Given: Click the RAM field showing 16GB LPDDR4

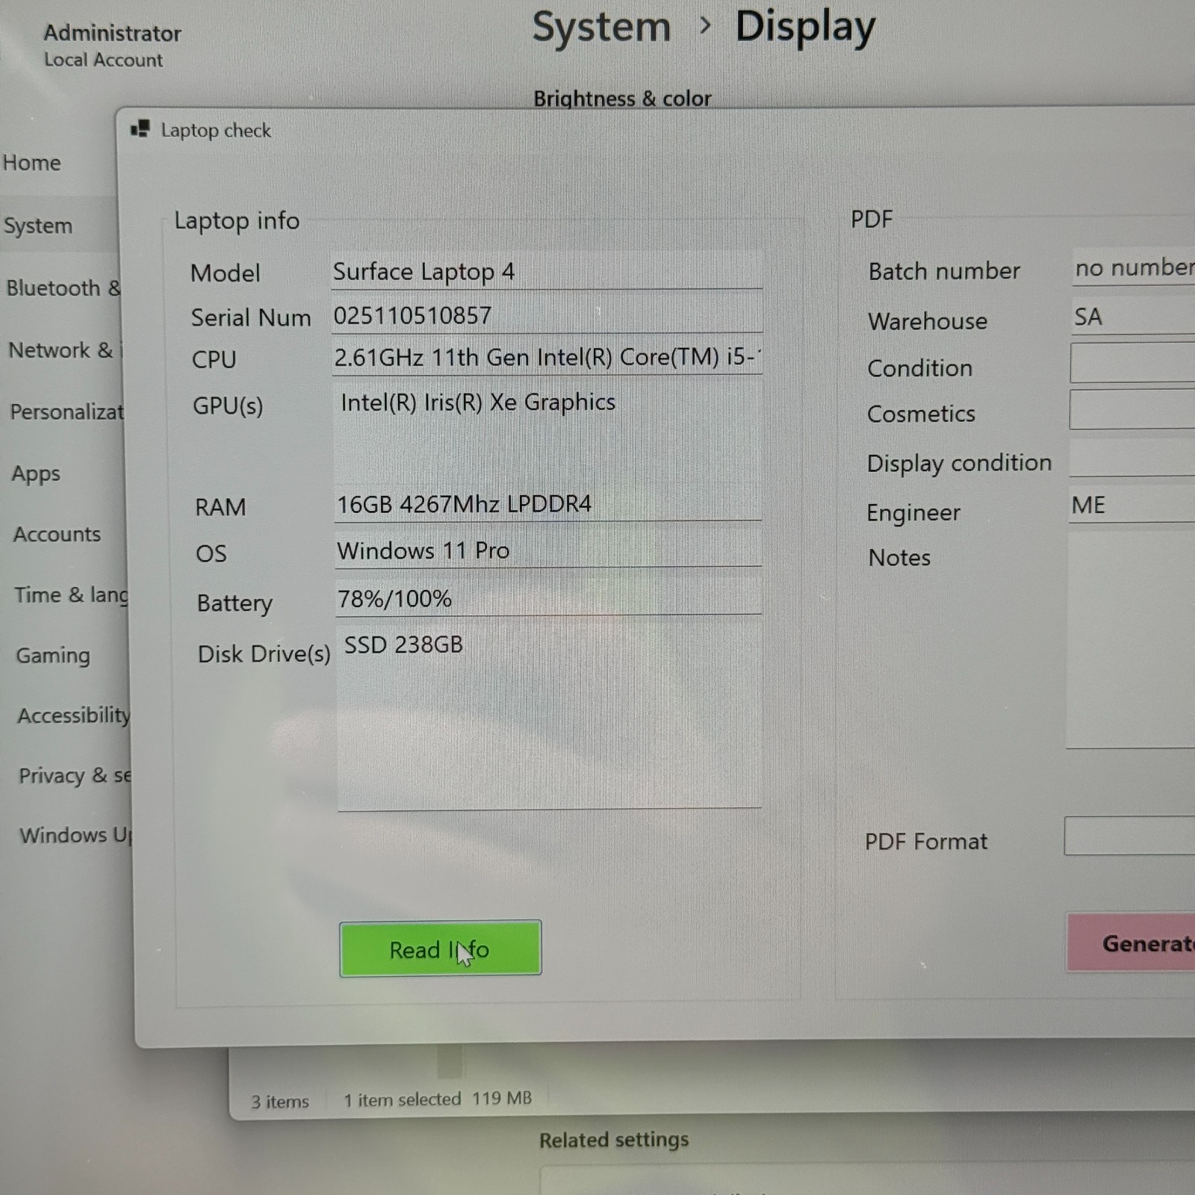Looking at the screenshot, I should click(x=548, y=504).
